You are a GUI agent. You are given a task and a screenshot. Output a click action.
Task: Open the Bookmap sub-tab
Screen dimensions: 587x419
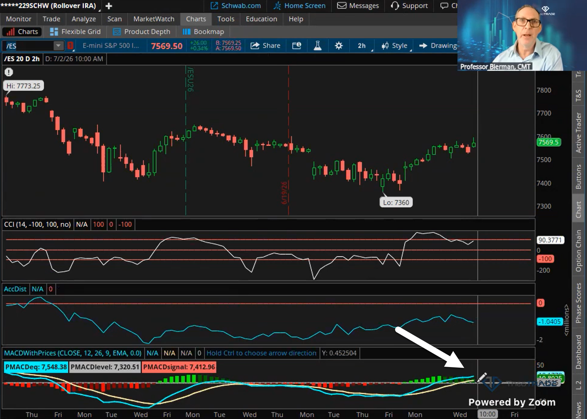(x=203, y=32)
